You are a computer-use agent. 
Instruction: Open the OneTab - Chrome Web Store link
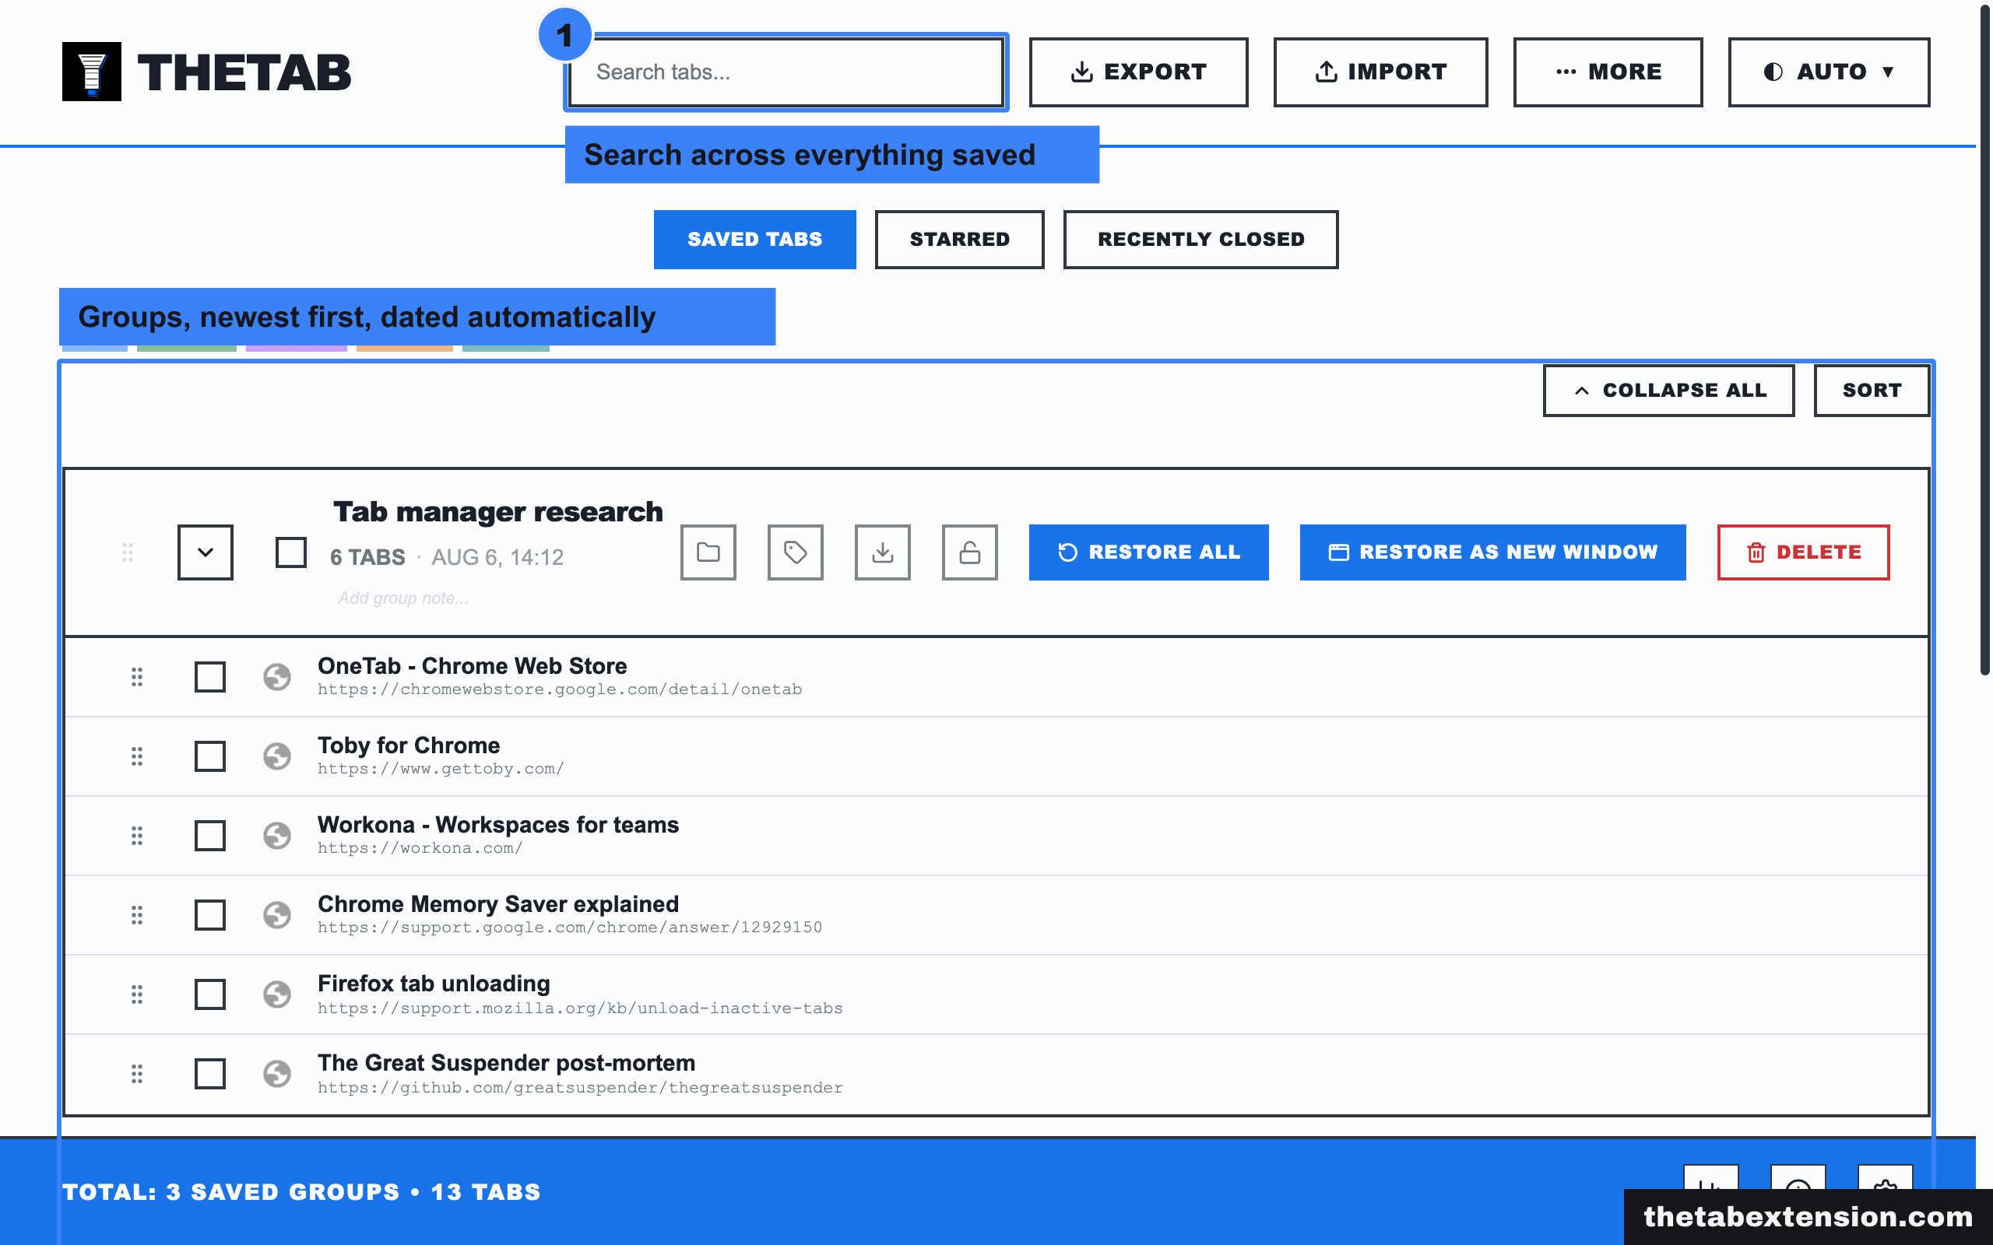472,666
